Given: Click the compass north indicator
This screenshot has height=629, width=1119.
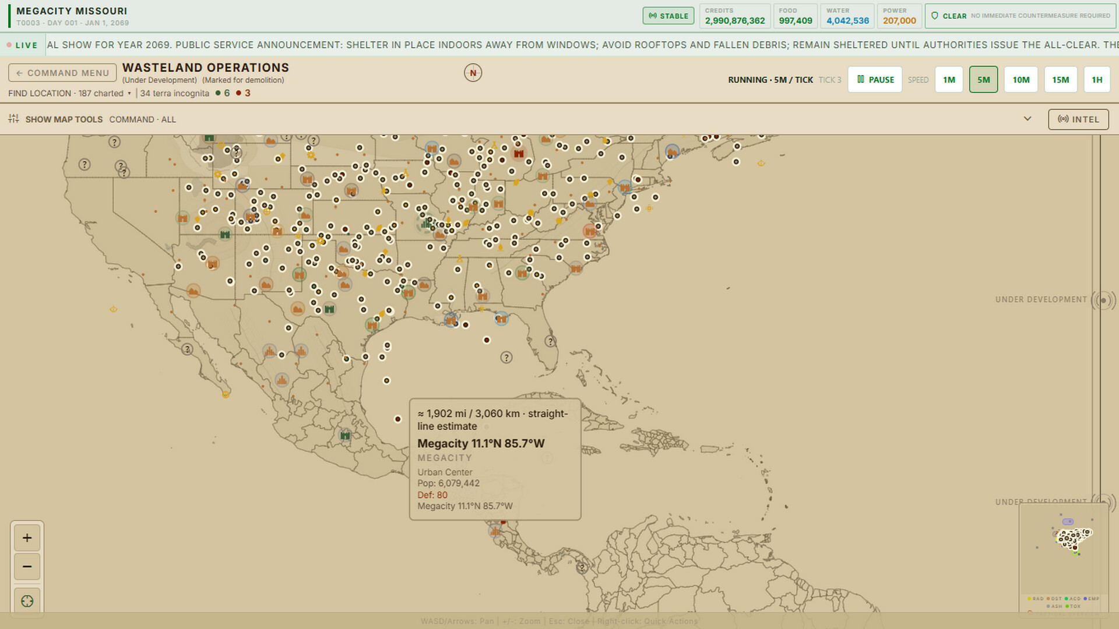Looking at the screenshot, I should pyautogui.click(x=473, y=73).
